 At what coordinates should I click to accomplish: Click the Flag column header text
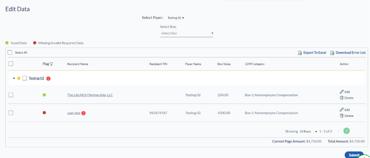click(x=46, y=64)
